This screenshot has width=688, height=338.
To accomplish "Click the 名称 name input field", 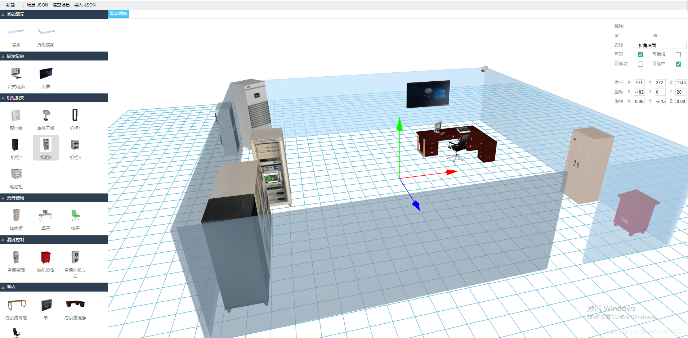I will tap(662, 45).
